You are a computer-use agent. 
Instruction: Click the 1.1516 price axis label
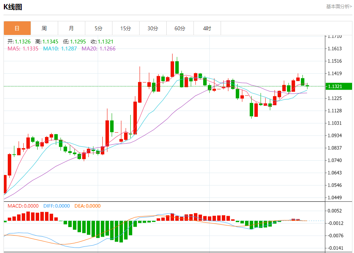[335, 61]
